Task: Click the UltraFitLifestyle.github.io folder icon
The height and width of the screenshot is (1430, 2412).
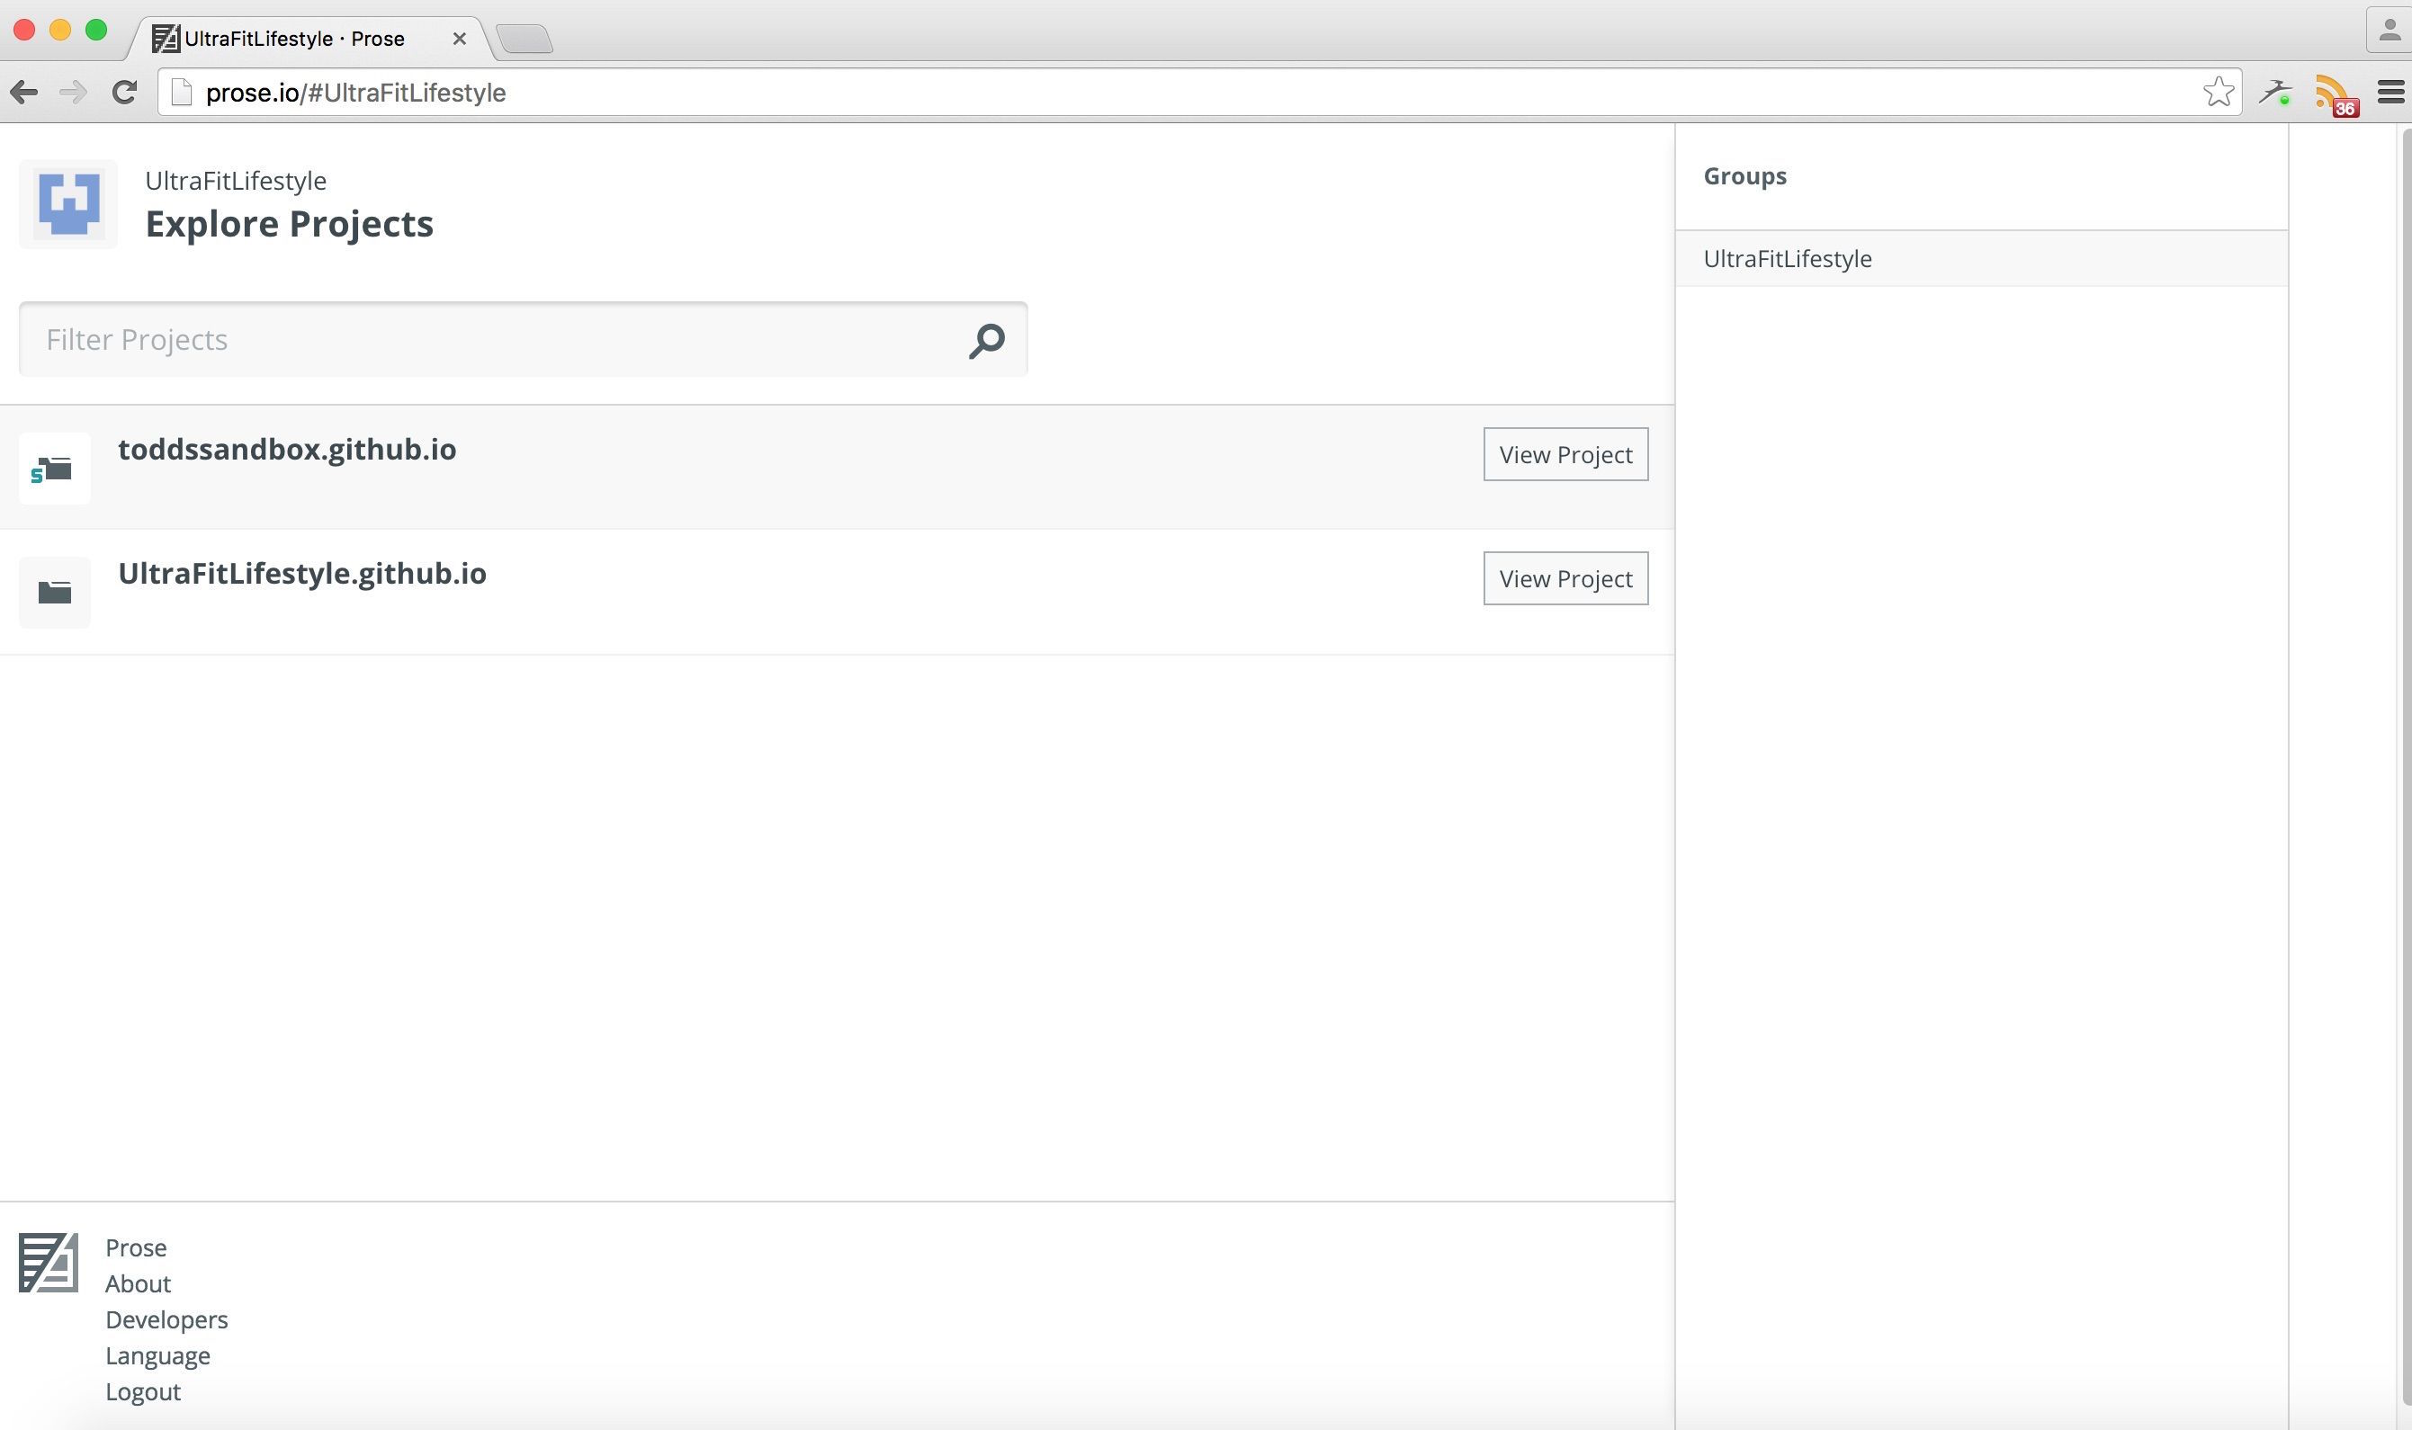Action: [x=54, y=593]
